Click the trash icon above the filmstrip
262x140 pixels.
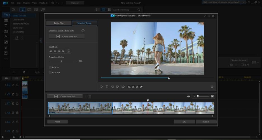[90, 96]
